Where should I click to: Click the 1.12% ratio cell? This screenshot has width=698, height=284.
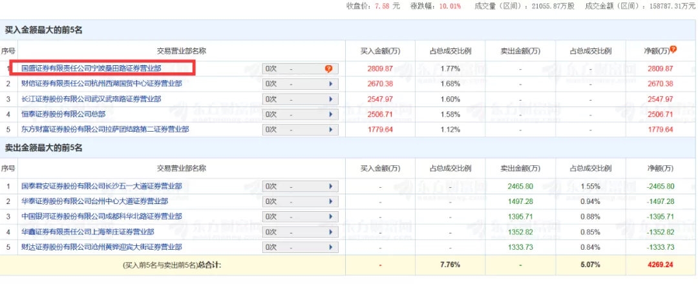(x=450, y=129)
